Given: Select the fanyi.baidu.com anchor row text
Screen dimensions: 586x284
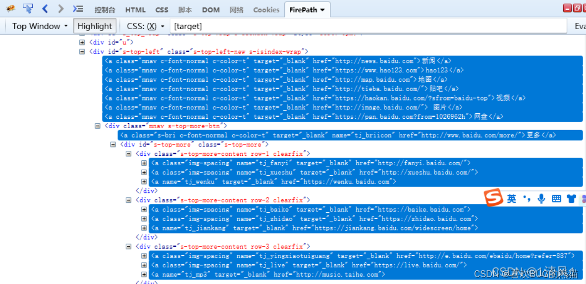Looking at the screenshot, I should click(x=311, y=163).
